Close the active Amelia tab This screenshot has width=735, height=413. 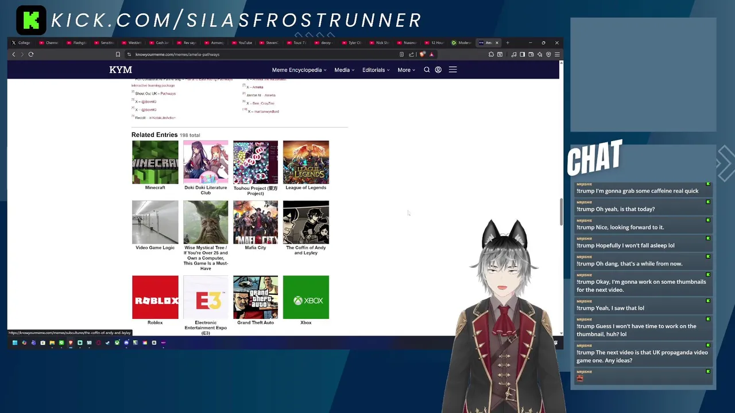497,42
